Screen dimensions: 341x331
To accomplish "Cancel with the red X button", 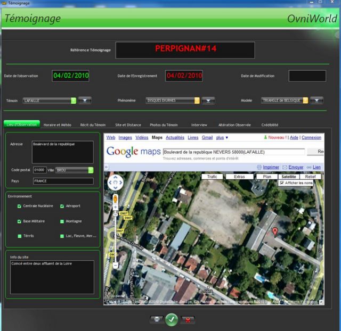I will (188, 320).
